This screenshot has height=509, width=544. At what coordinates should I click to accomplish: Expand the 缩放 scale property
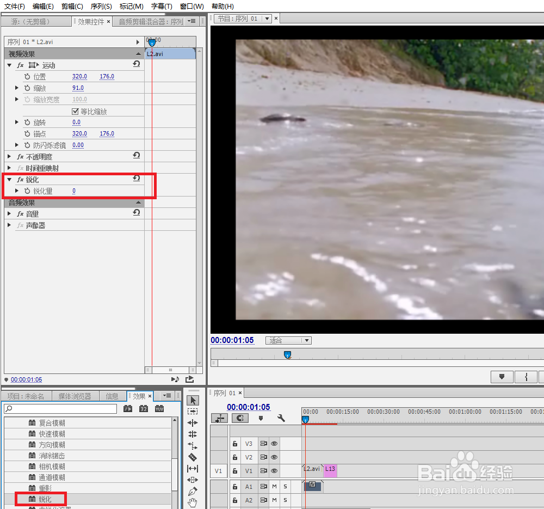(16, 88)
